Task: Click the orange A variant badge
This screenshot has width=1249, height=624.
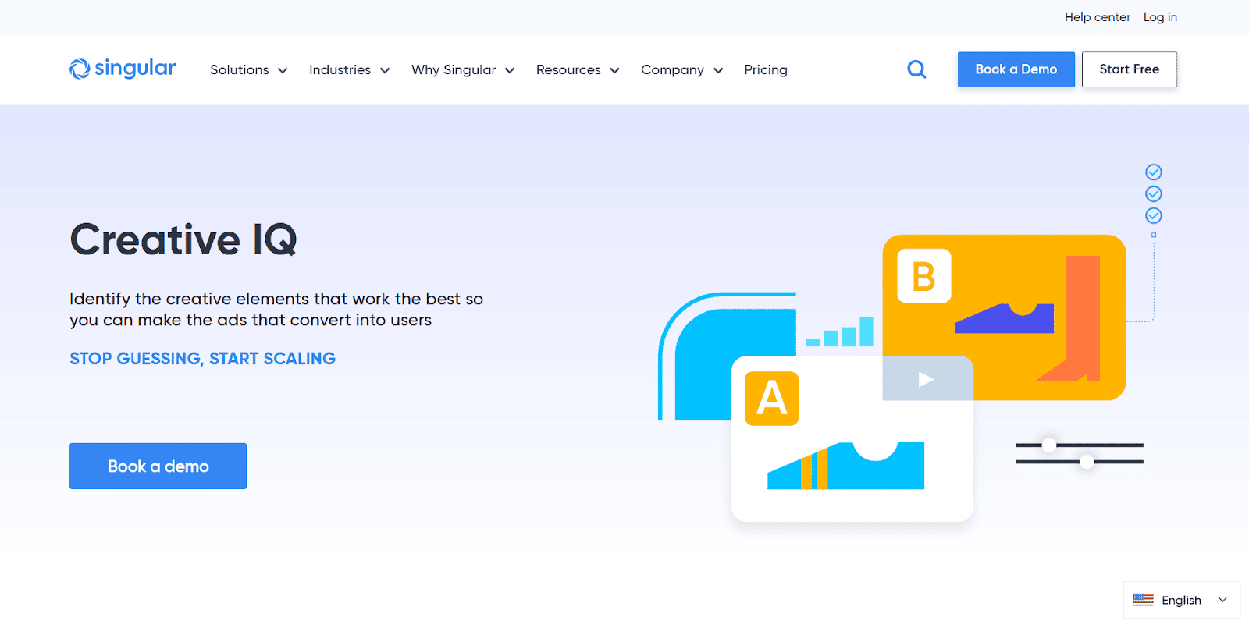Action: (771, 399)
